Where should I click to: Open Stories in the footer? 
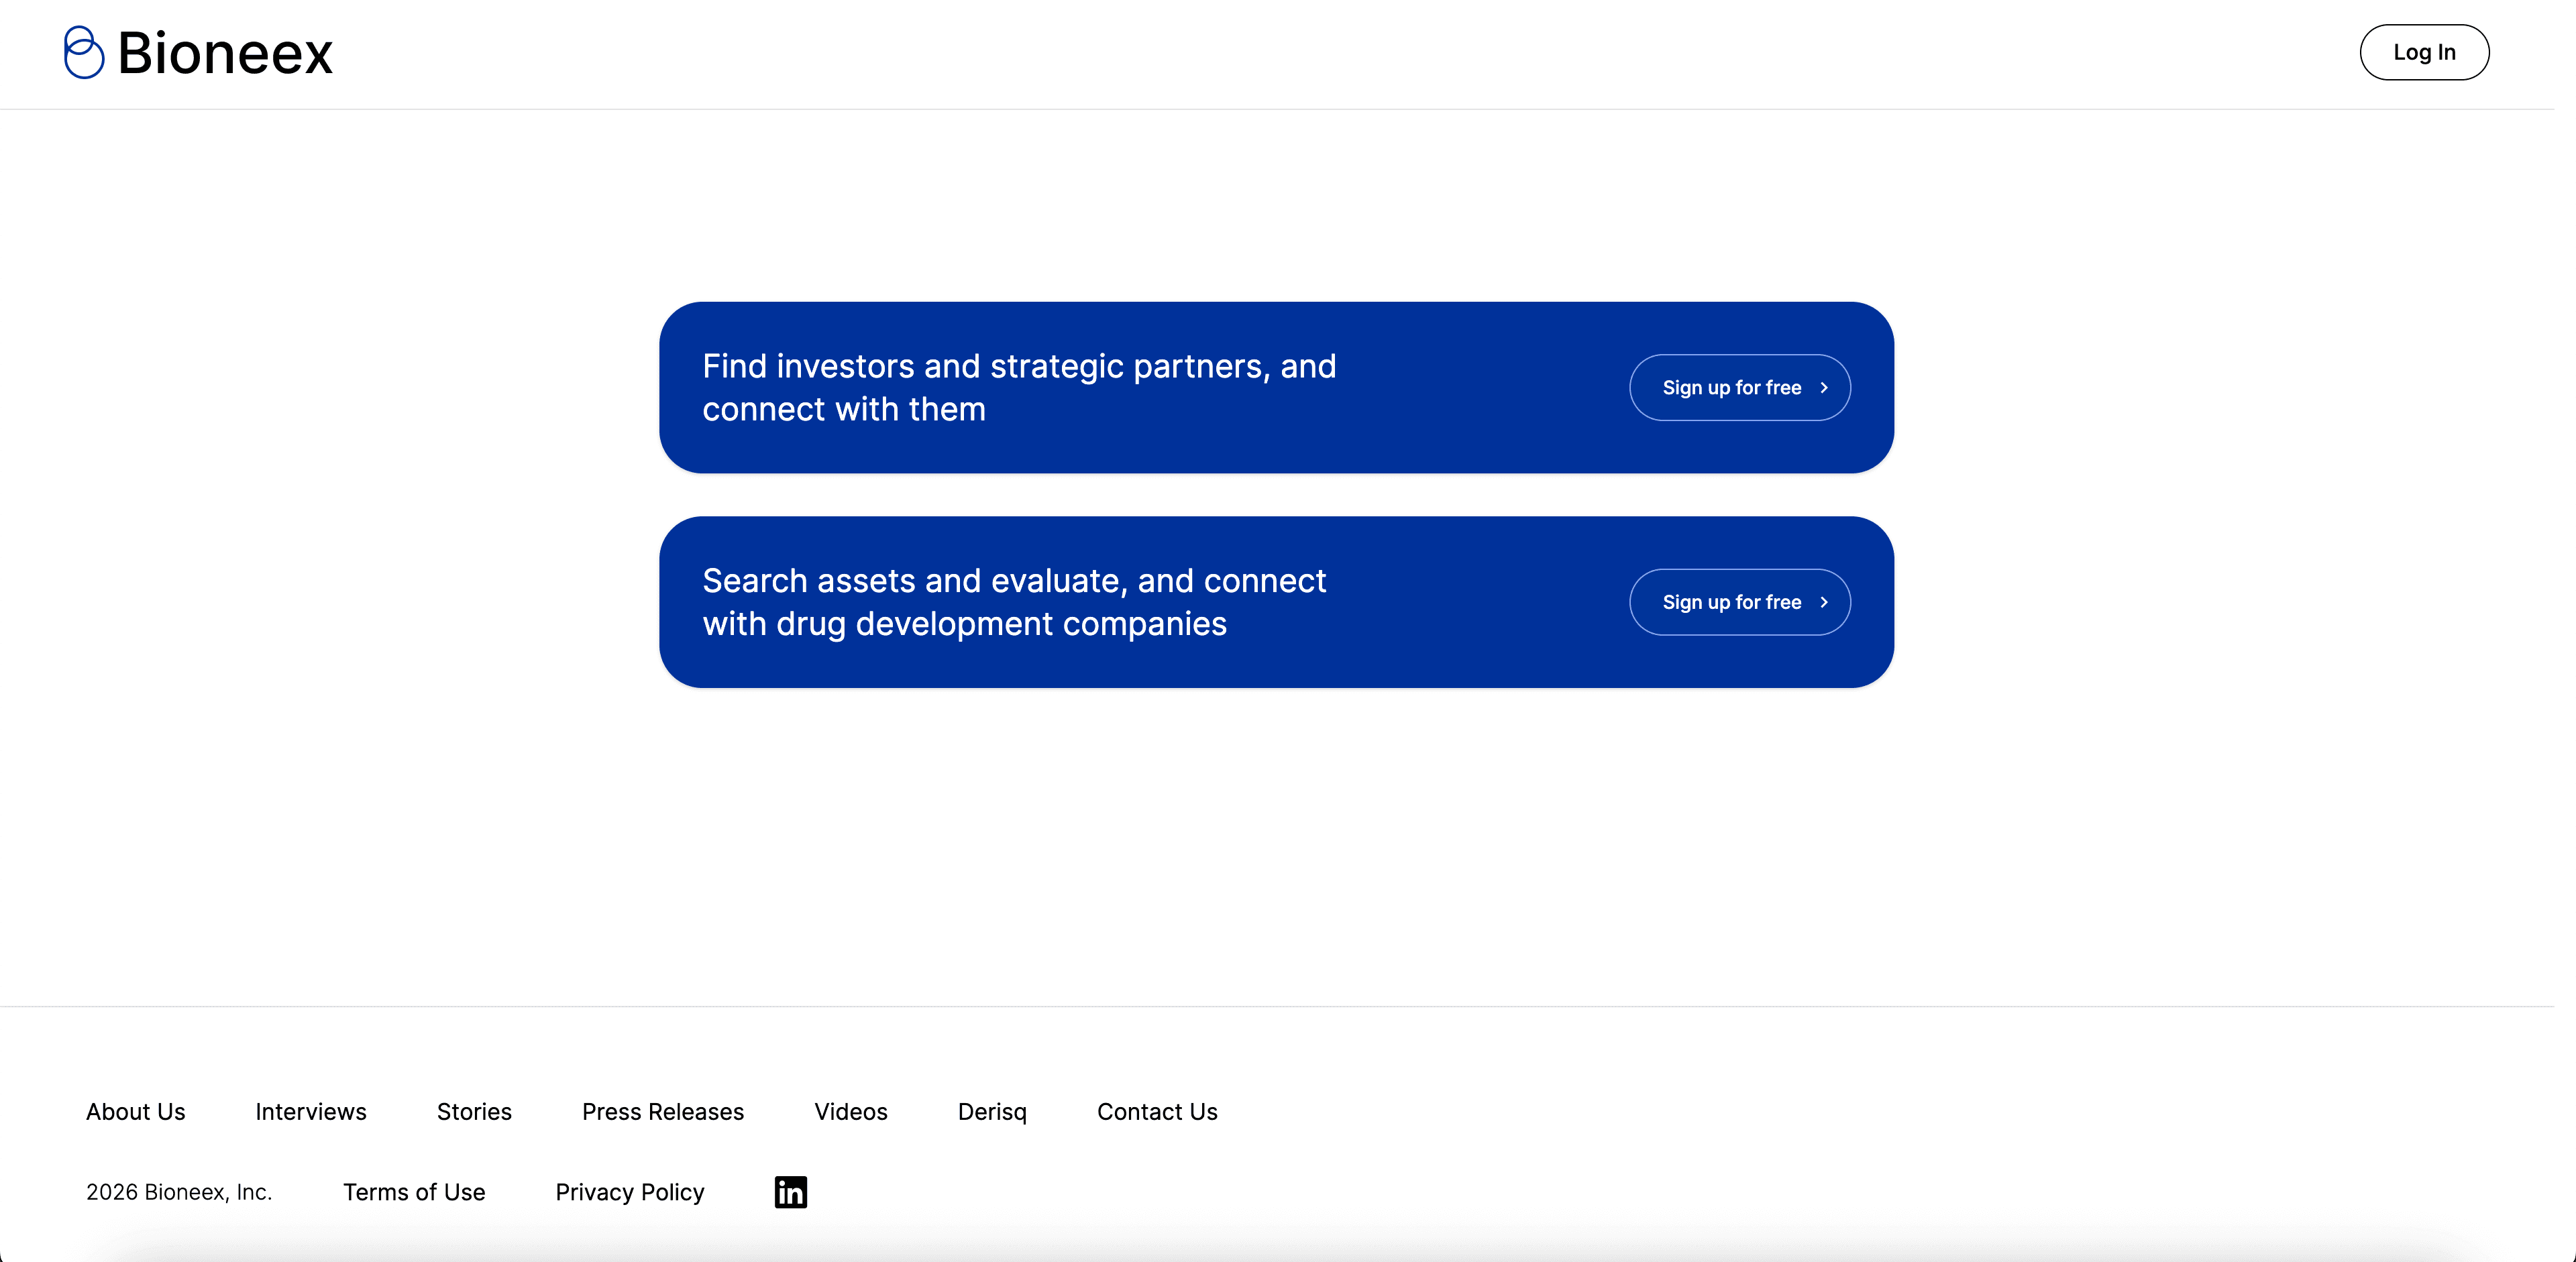coord(474,1111)
